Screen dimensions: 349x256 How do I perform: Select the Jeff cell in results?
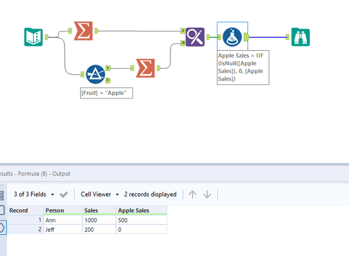[63, 229]
